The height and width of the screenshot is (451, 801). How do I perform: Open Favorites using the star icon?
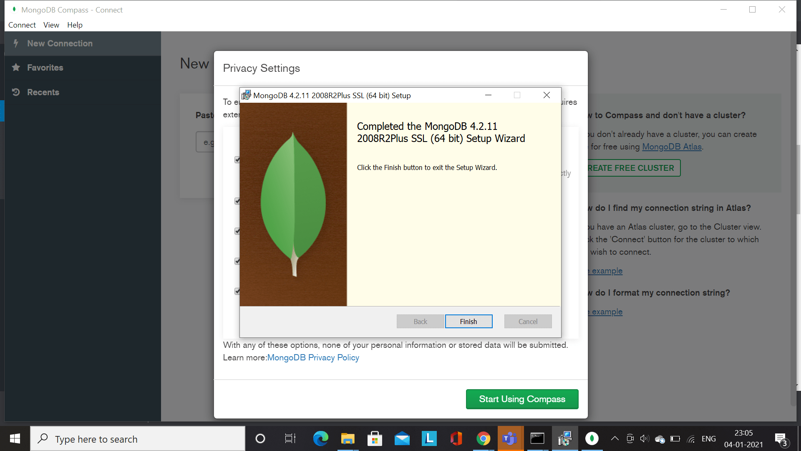pos(16,68)
